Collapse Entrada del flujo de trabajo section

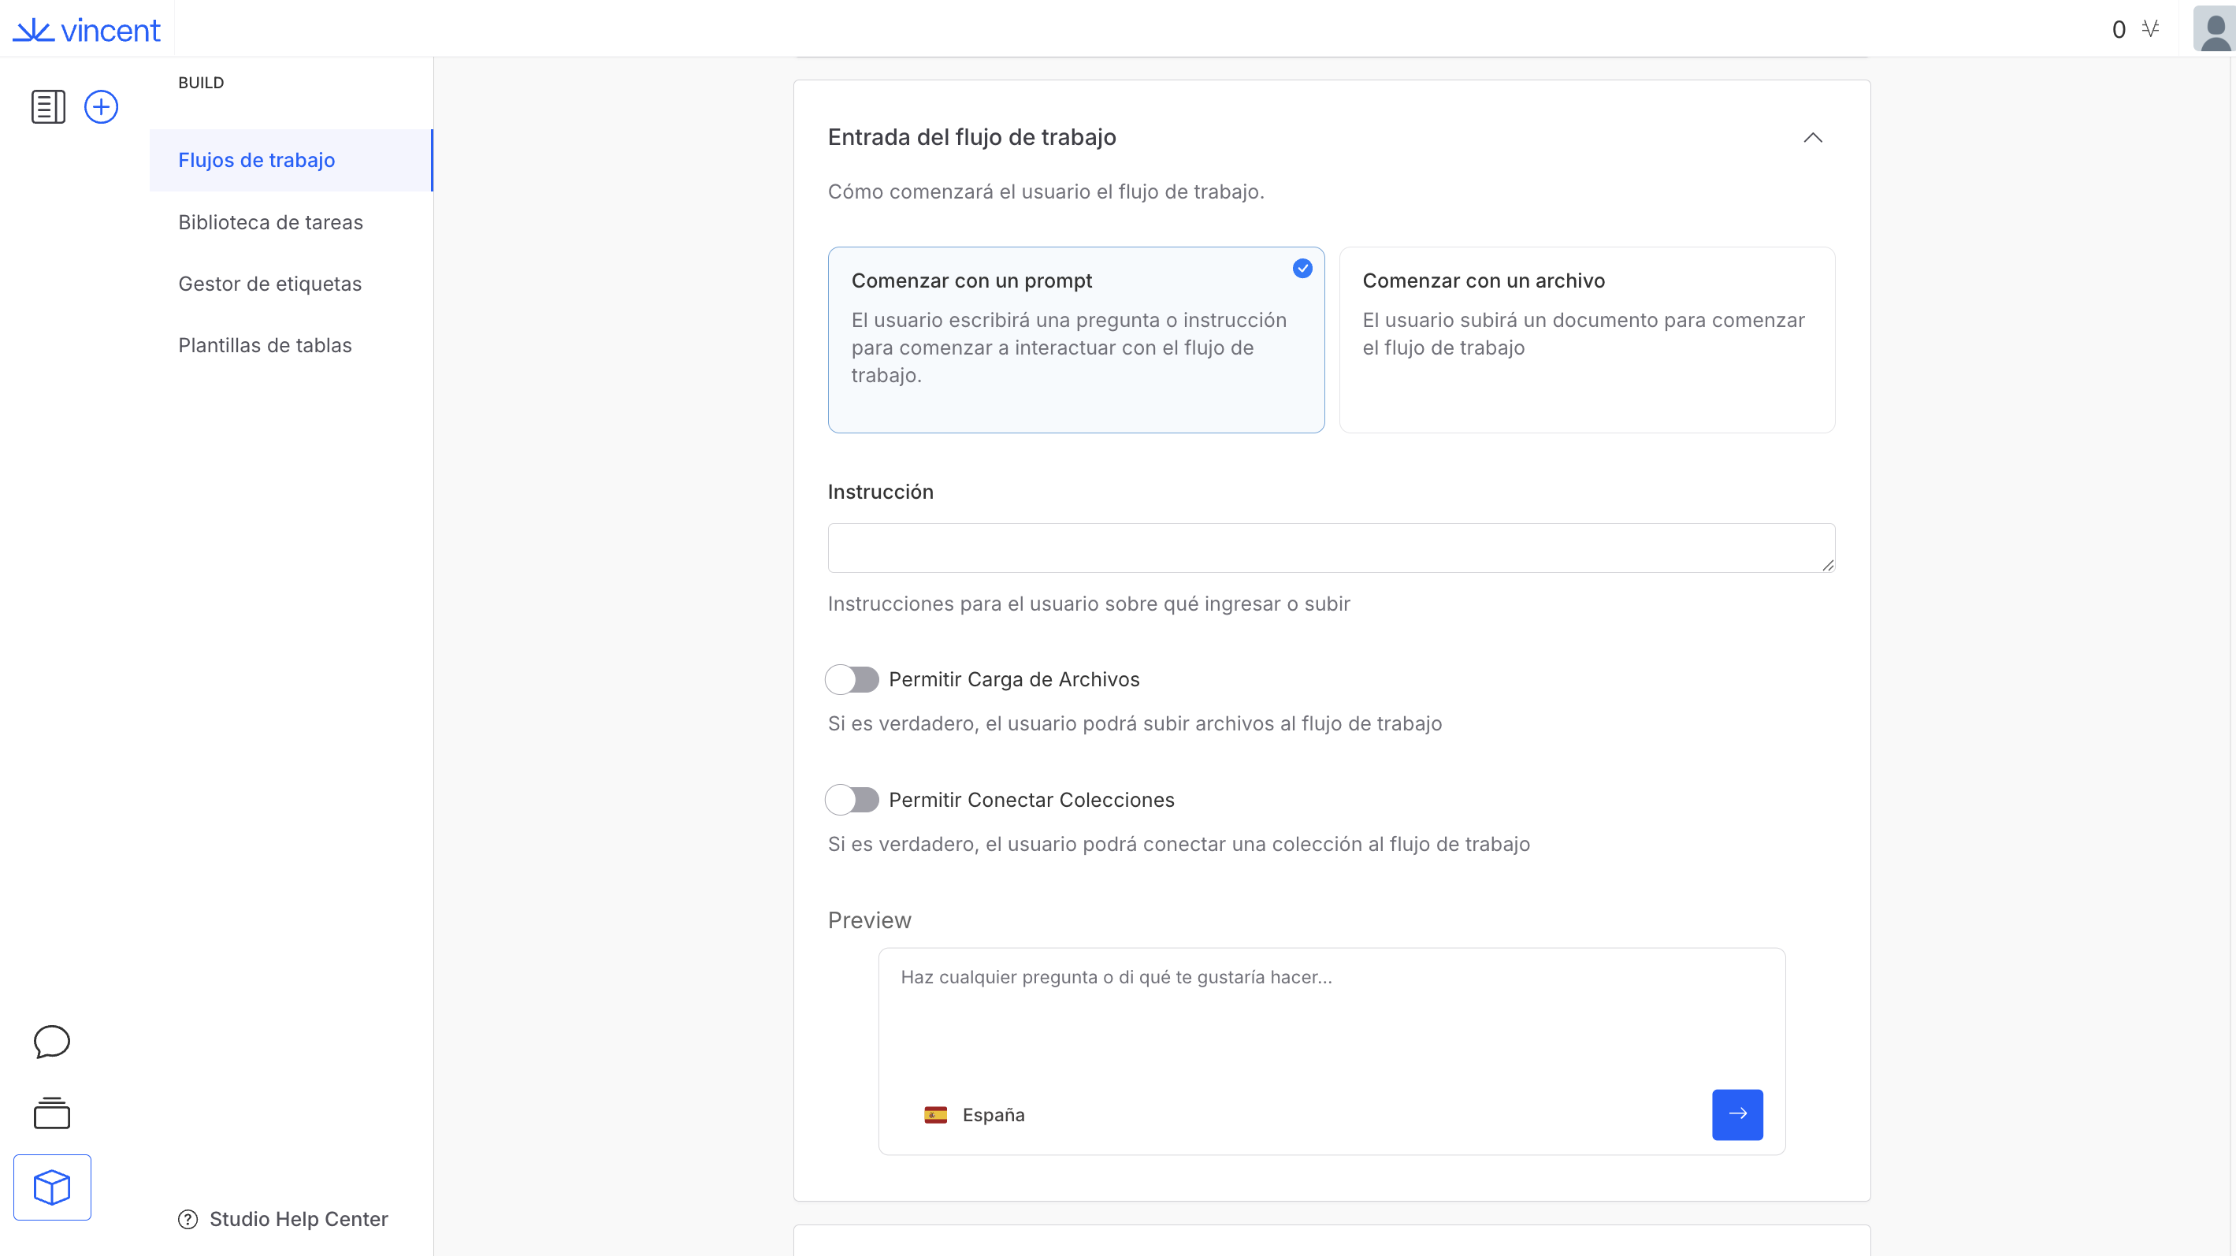tap(1812, 138)
